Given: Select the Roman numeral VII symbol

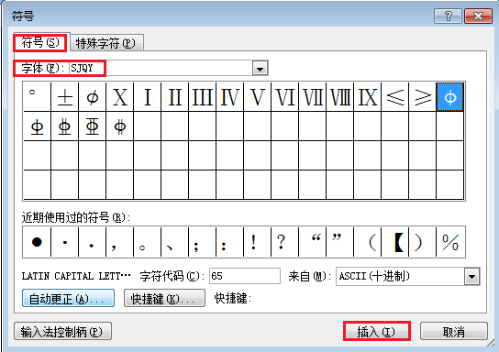Looking at the screenshot, I should coord(313,96).
